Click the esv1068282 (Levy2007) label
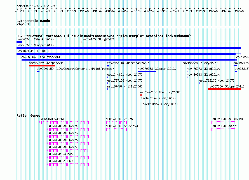This screenshot has width=249, height=180. coord(200,63)
